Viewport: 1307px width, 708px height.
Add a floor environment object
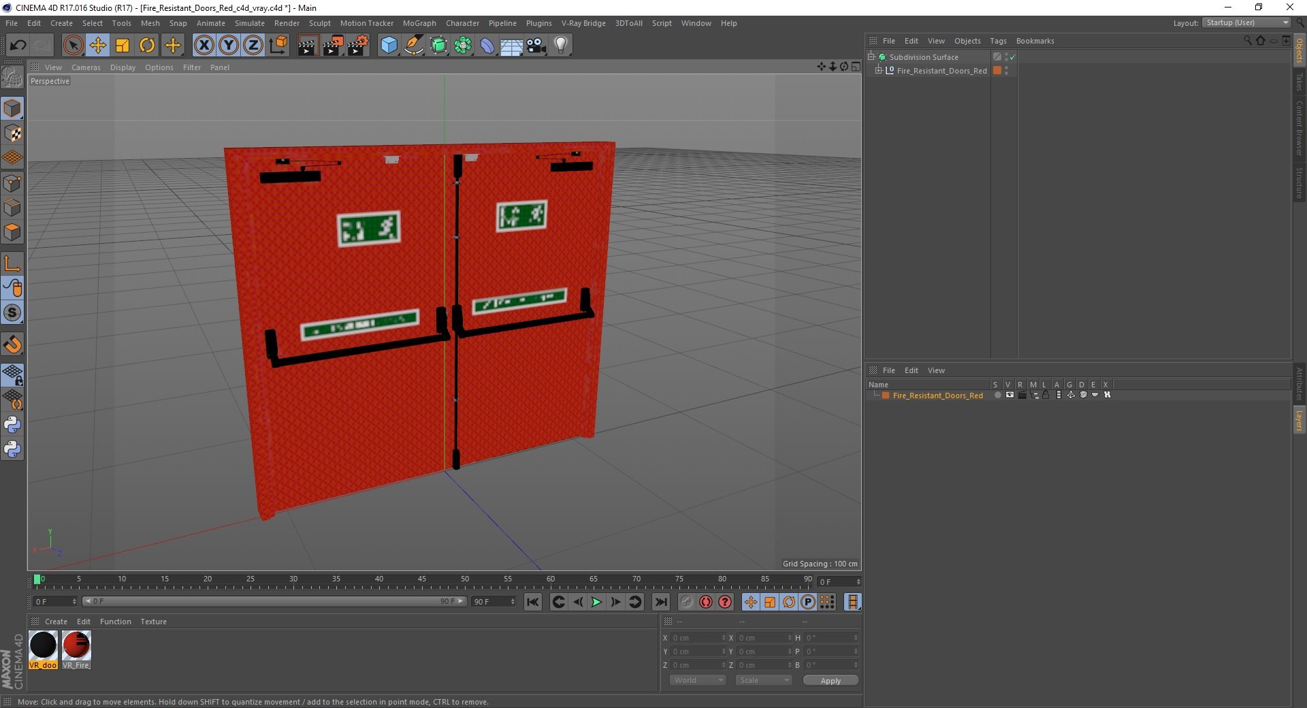click(x=511, y=46)
